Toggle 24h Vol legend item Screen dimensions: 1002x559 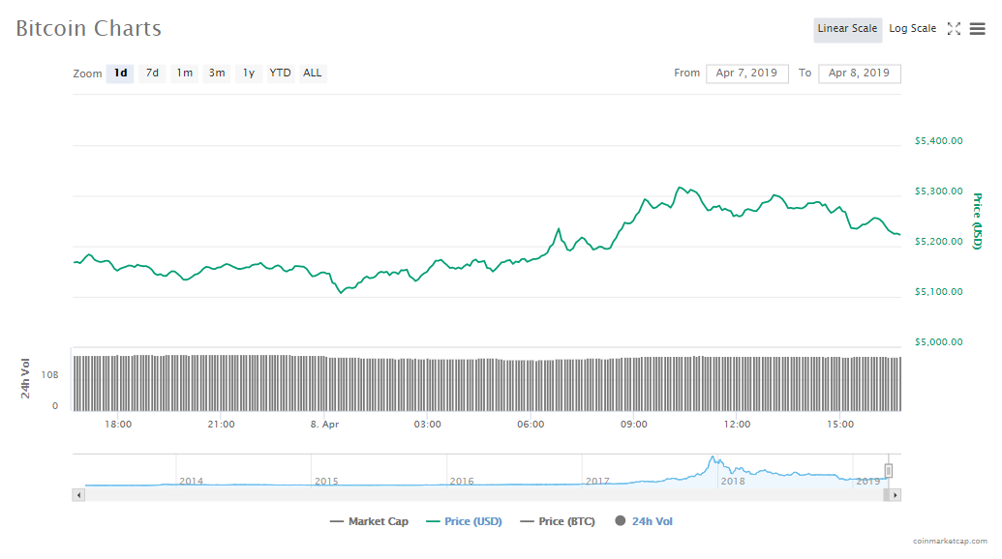pos(644,521)
